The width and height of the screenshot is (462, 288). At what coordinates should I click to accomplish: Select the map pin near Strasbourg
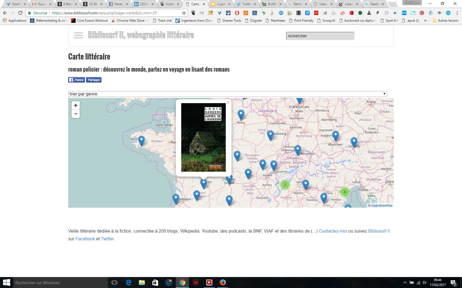point(270,135)
